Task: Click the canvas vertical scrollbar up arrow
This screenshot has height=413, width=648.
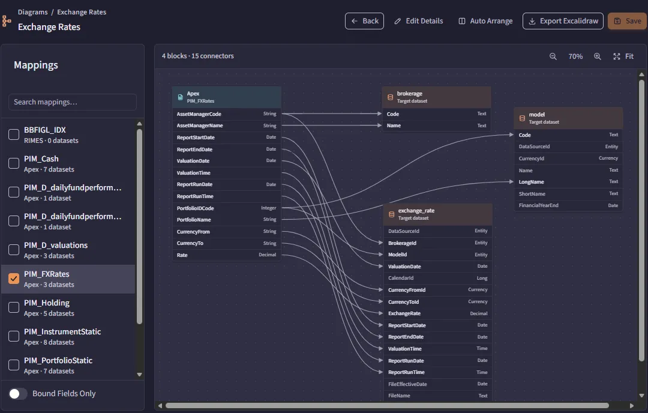Action: [x=641, y=74]
